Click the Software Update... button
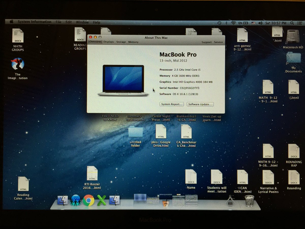305x229 pixels. coord(200,104)
